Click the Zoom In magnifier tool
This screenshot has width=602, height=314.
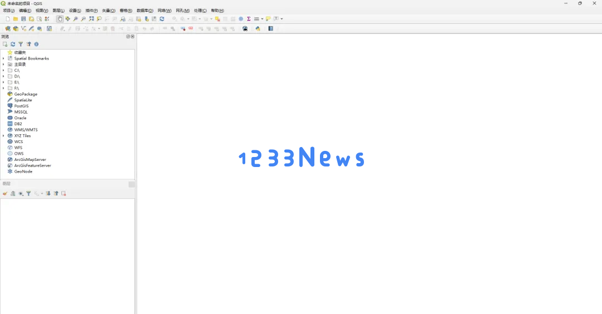pos(76,19)
